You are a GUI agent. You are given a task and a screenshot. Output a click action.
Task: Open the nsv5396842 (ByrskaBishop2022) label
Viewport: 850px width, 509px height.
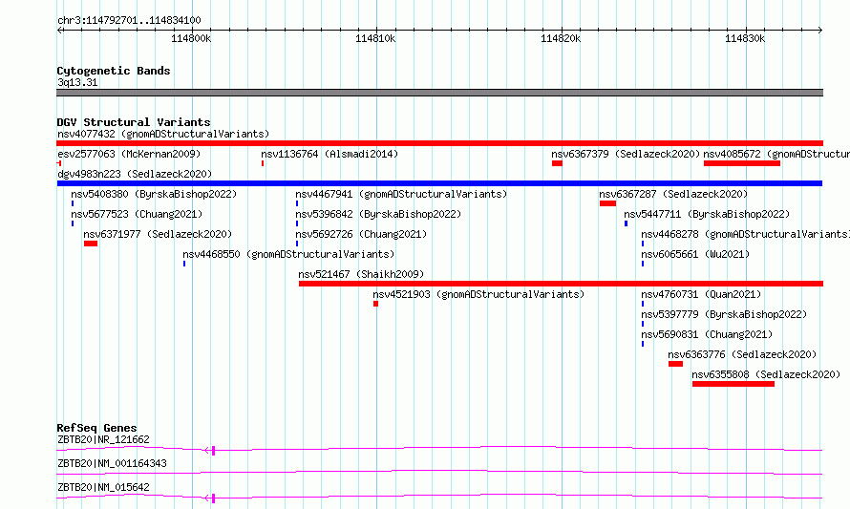(378, 214)
